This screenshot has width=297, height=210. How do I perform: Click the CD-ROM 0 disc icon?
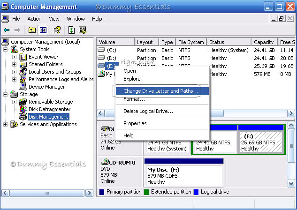pyautogui.click(x=105, y=162)
